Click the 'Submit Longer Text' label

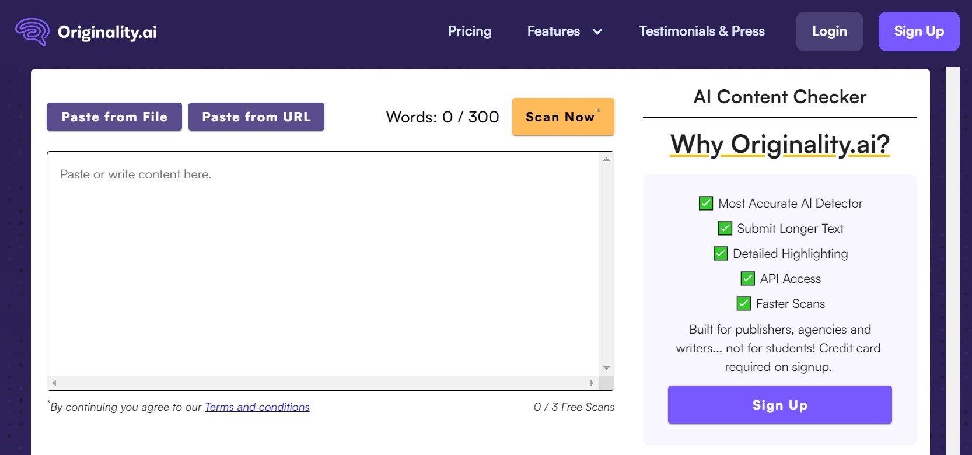(x=791, y=229)
